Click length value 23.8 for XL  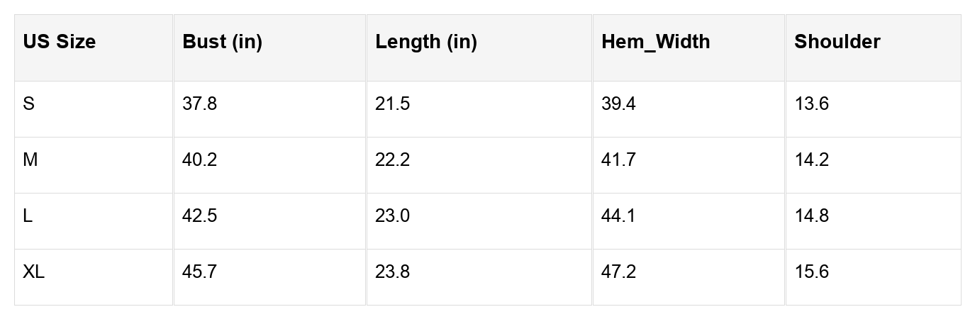392,272
